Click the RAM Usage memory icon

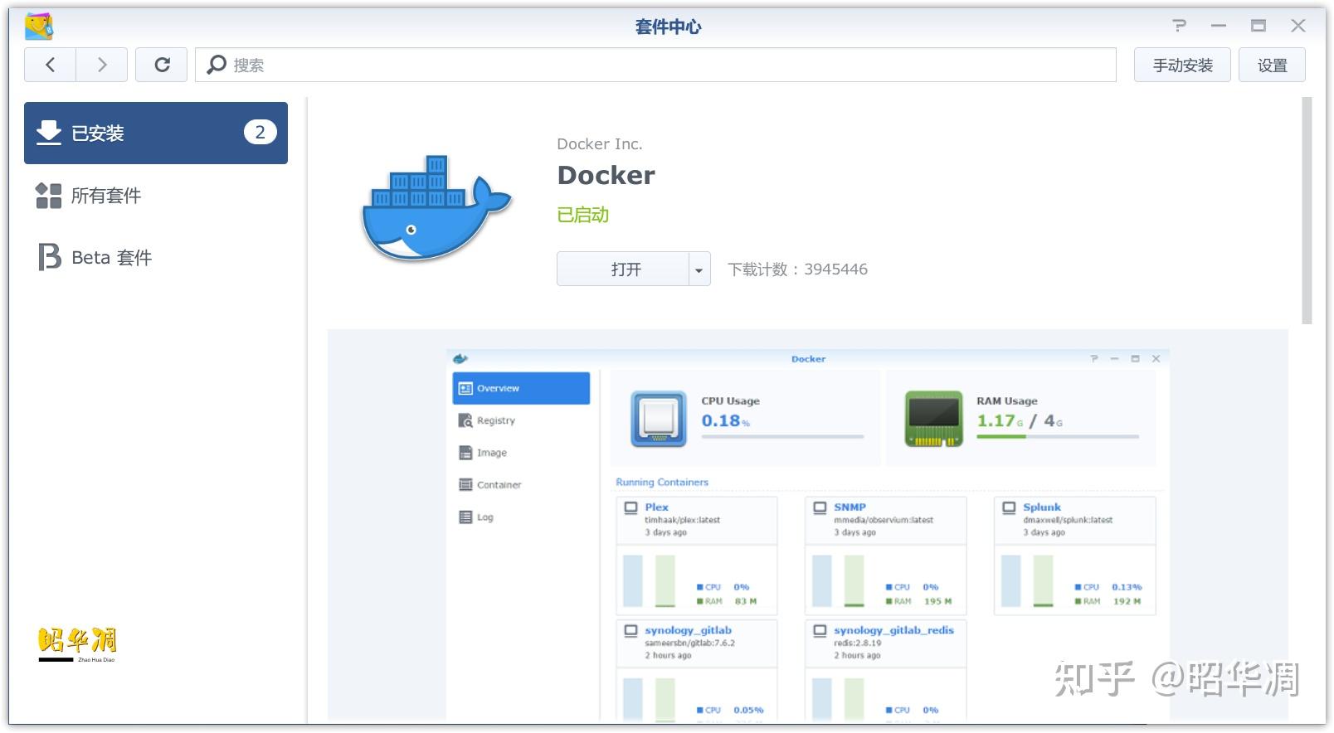coord(934,419)
